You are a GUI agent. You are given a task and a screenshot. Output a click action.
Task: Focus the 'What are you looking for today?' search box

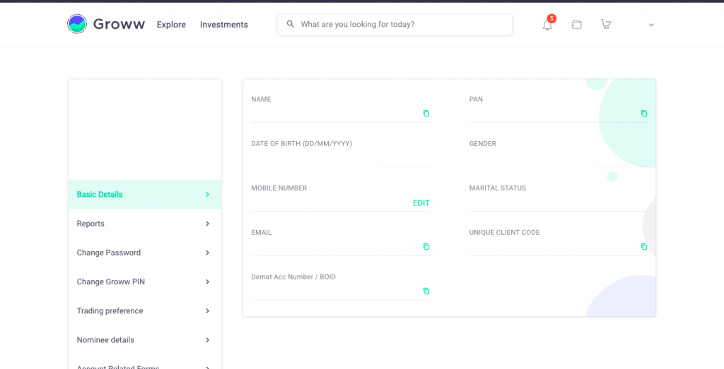[x=395, y=24]
